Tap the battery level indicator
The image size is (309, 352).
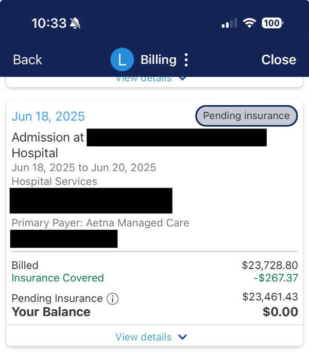[272, 23]
